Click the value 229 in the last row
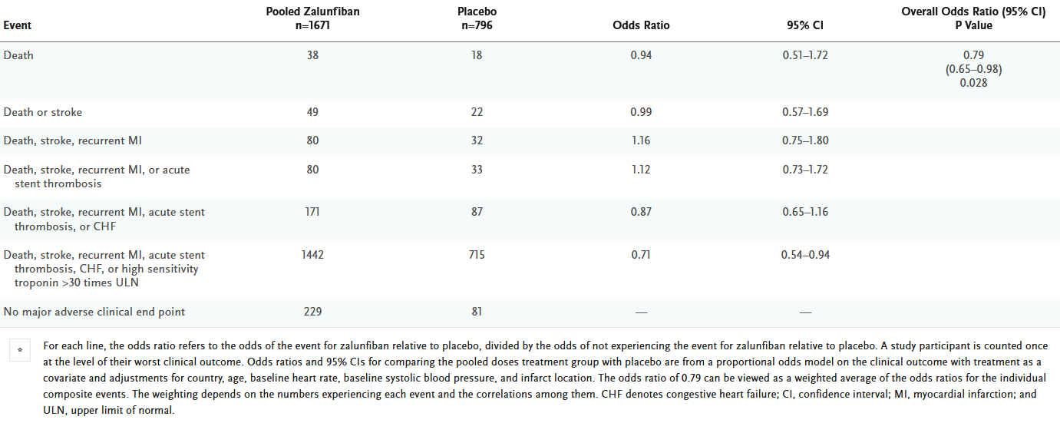 311,312
